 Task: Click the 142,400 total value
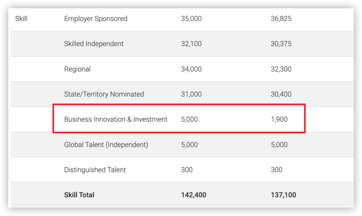pyautogui.click(x=193, y=195)
